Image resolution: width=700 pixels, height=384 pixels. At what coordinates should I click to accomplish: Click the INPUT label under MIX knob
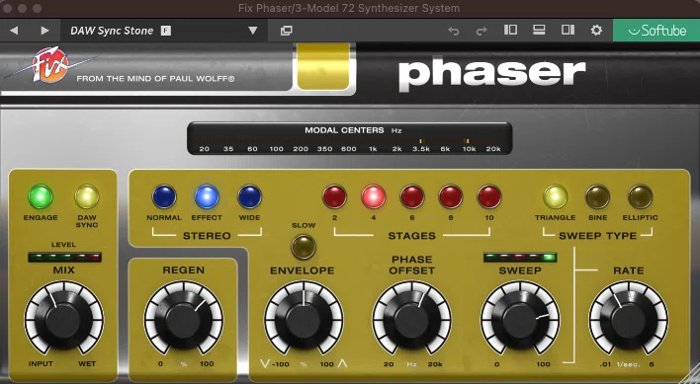coord(41,364)
